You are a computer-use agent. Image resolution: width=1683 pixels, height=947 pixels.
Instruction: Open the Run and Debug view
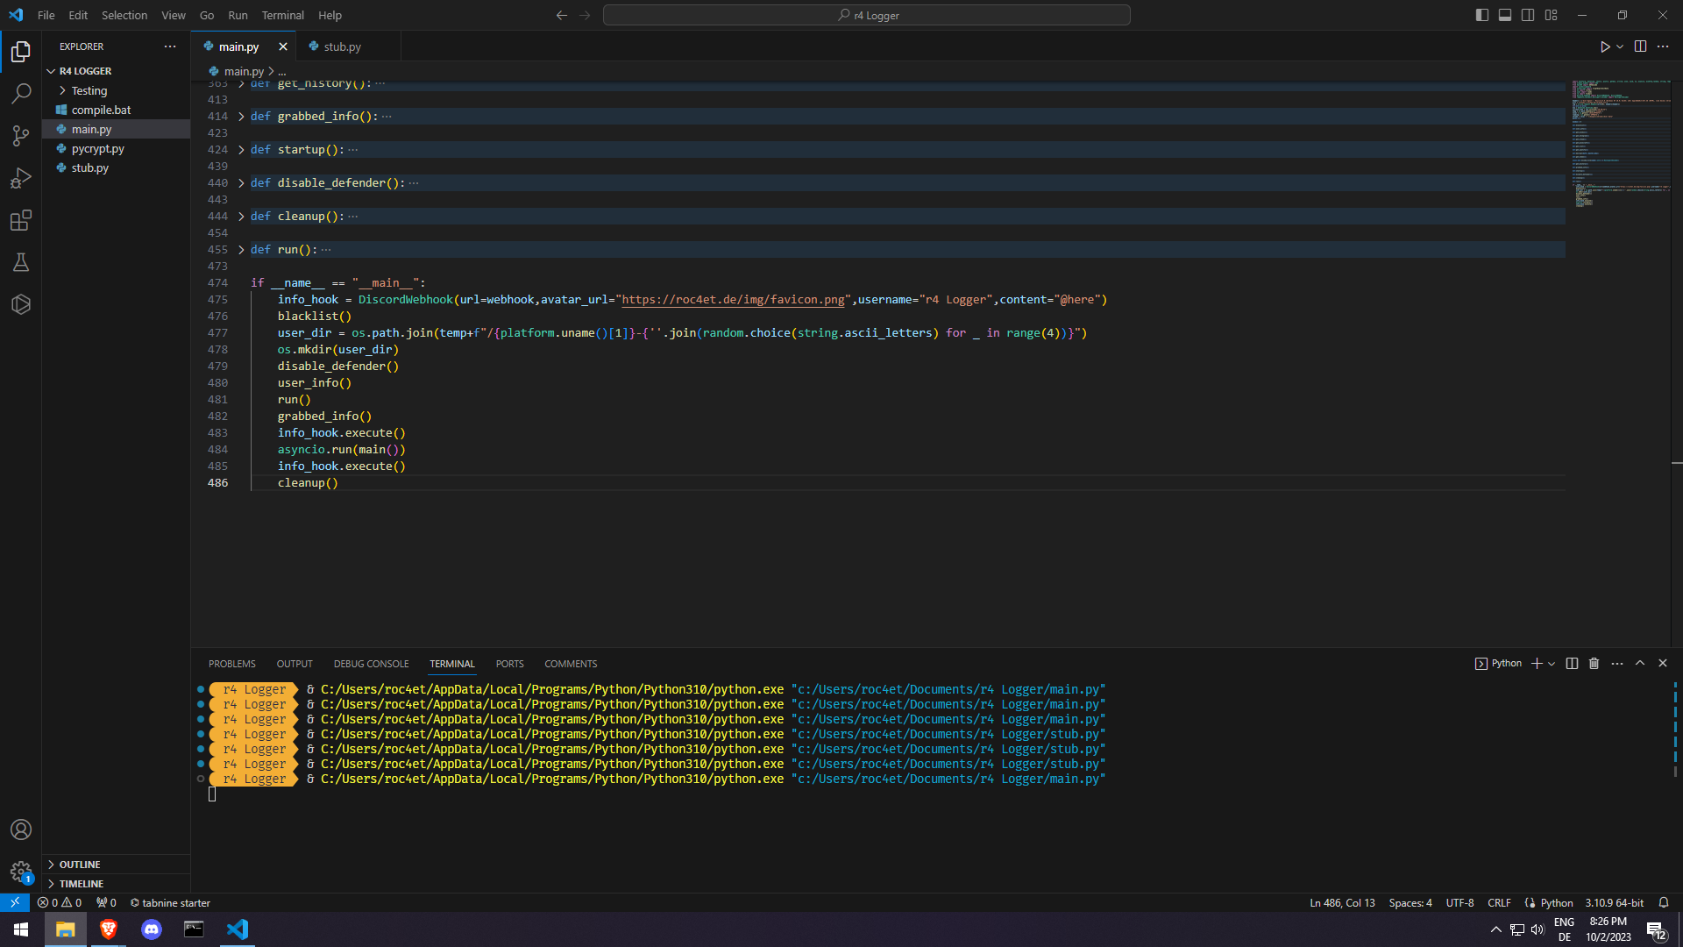point(21,178)
